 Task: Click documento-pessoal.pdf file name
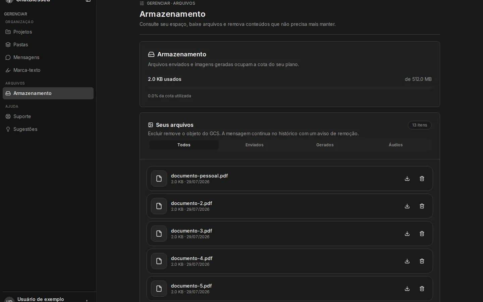click(199, 176)
